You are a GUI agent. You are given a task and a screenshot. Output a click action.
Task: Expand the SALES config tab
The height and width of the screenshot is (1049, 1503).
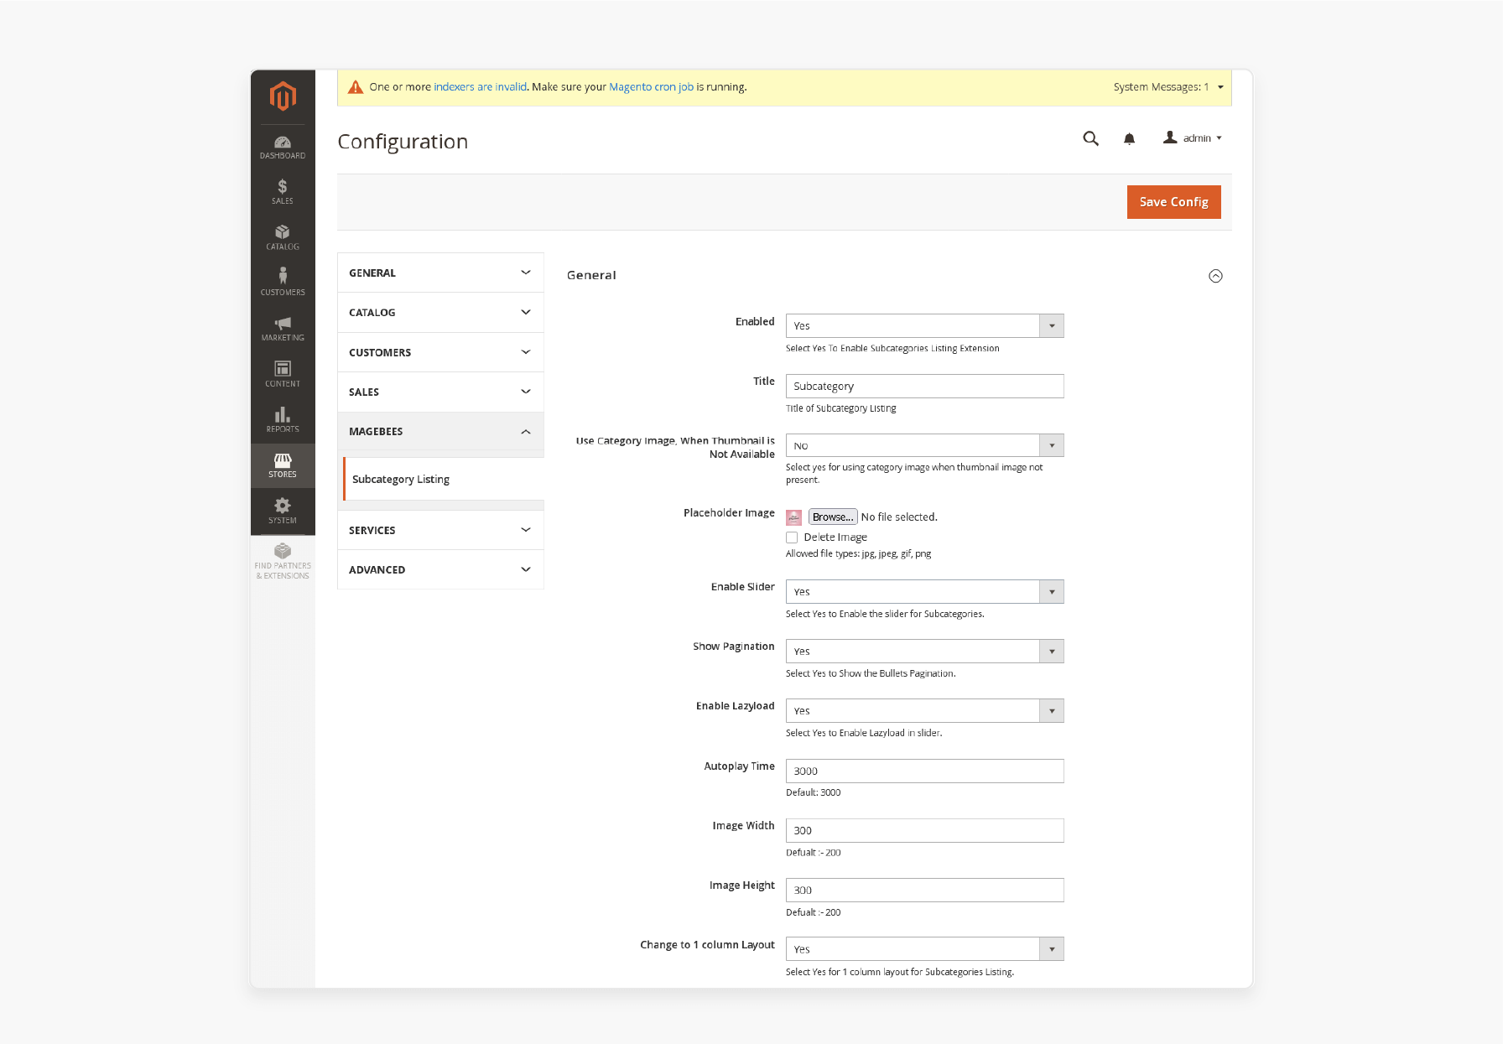(440, 392)
